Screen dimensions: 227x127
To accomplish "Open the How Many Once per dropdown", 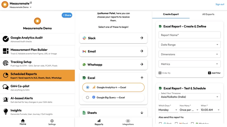I will click(x=189, y=110).
